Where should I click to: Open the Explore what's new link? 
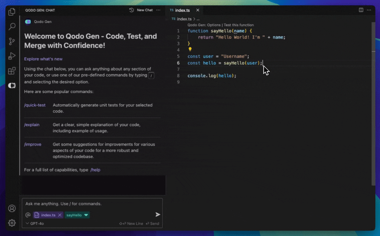click(x=43, y=59)
